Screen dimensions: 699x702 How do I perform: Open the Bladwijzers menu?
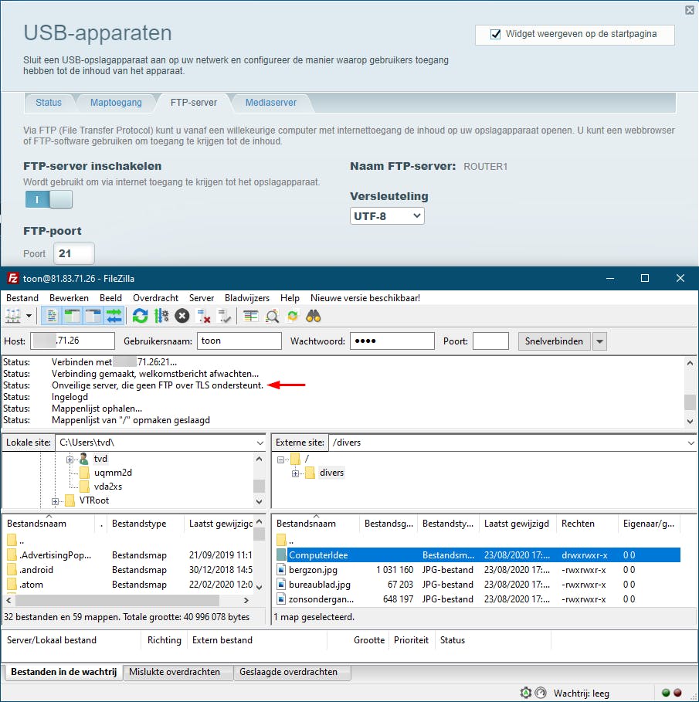tap(247, 298)
